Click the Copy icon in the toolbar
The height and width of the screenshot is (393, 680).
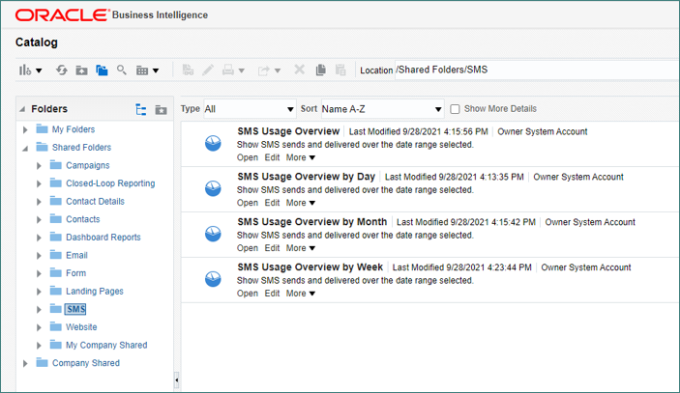(321, 70)
